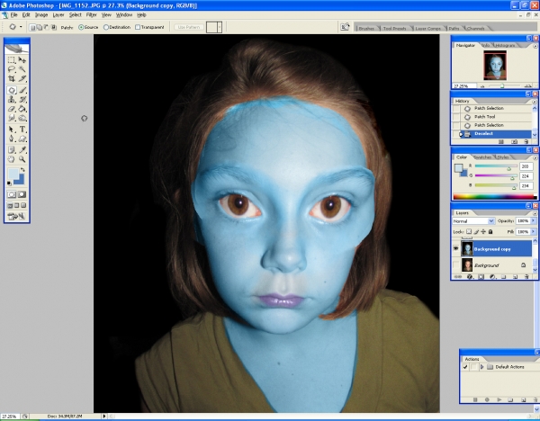Open the Fill slider arrow
The image size is (540, 421).
coord(534,232)
